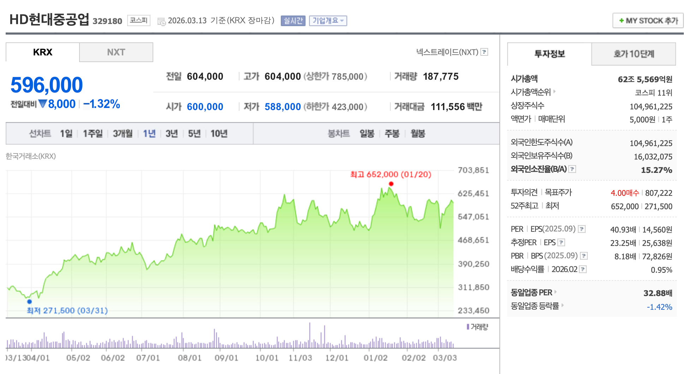Select the 3년 line chart period
This screenshot has width=693, height=374.
172,134
